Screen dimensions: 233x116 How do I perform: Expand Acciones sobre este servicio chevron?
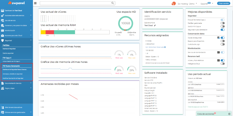point(31,15)
